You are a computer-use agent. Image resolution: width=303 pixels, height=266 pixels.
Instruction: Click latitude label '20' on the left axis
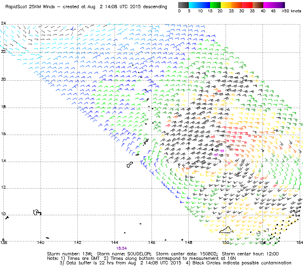(3, 79)
